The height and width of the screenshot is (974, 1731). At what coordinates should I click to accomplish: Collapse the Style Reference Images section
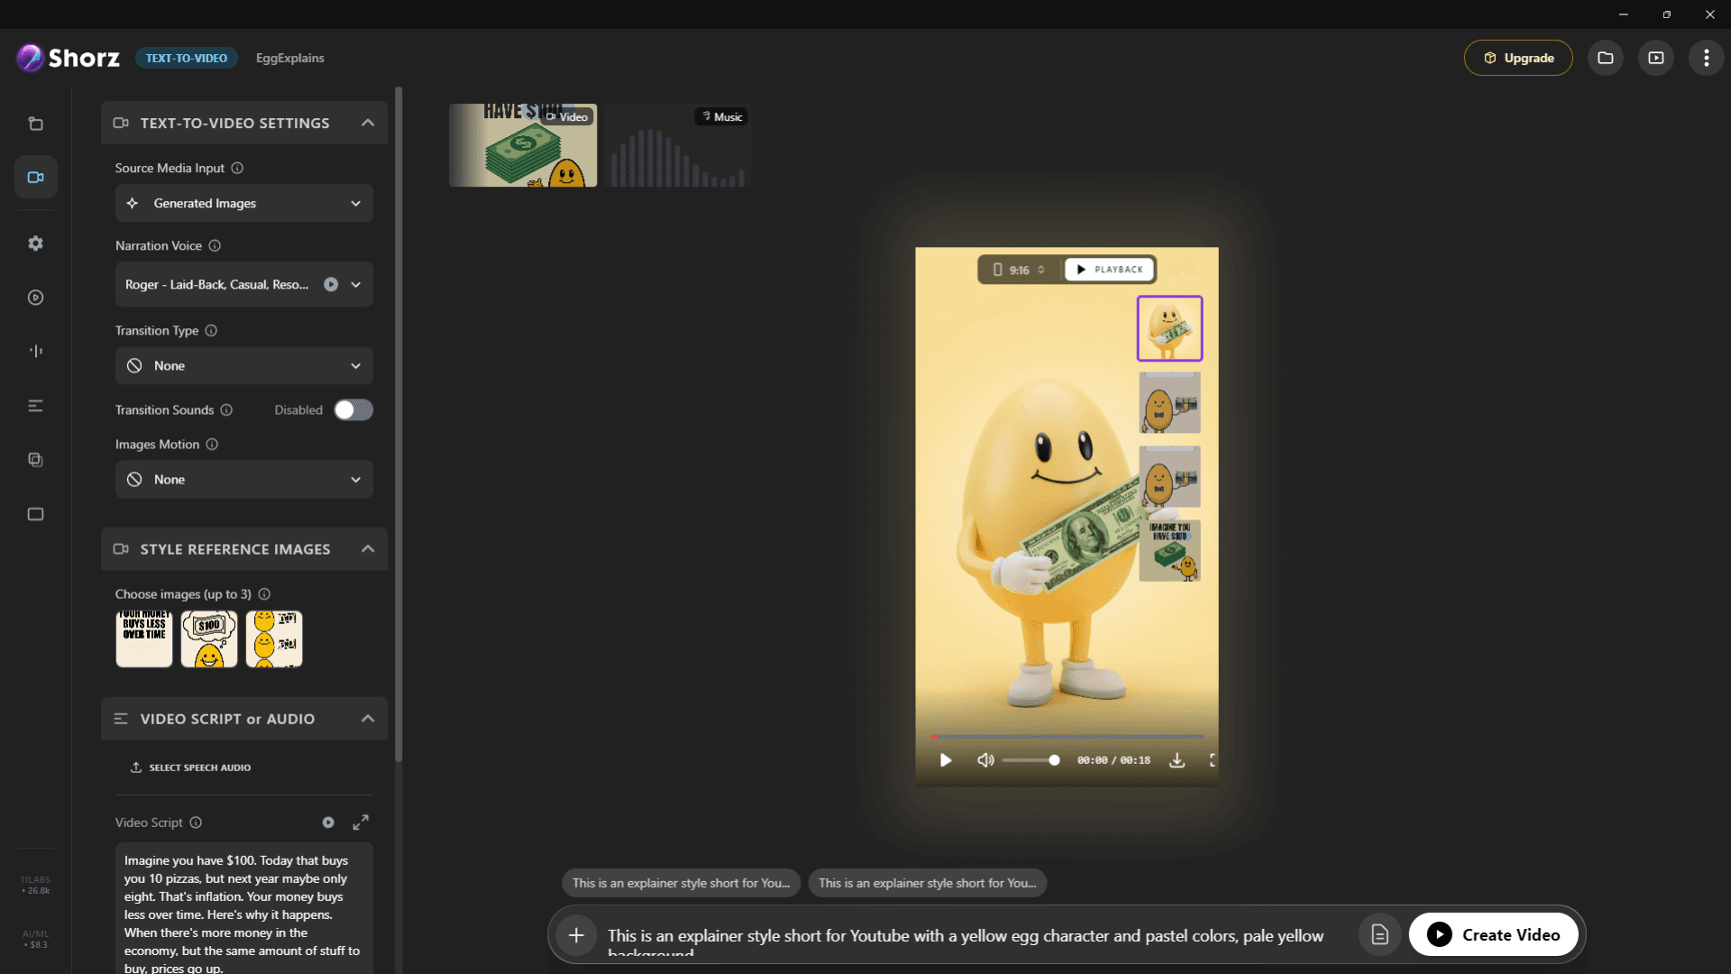coord(368,549)
